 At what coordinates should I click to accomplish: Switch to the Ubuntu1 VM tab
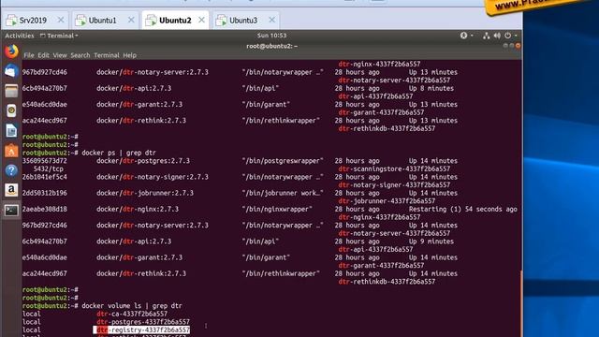coord(102,21)
